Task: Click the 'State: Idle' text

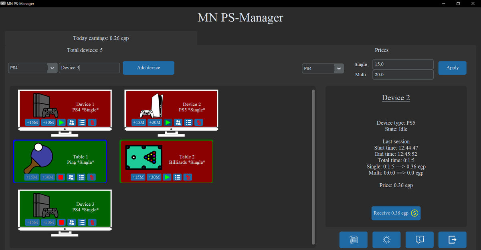Action: 396,129
